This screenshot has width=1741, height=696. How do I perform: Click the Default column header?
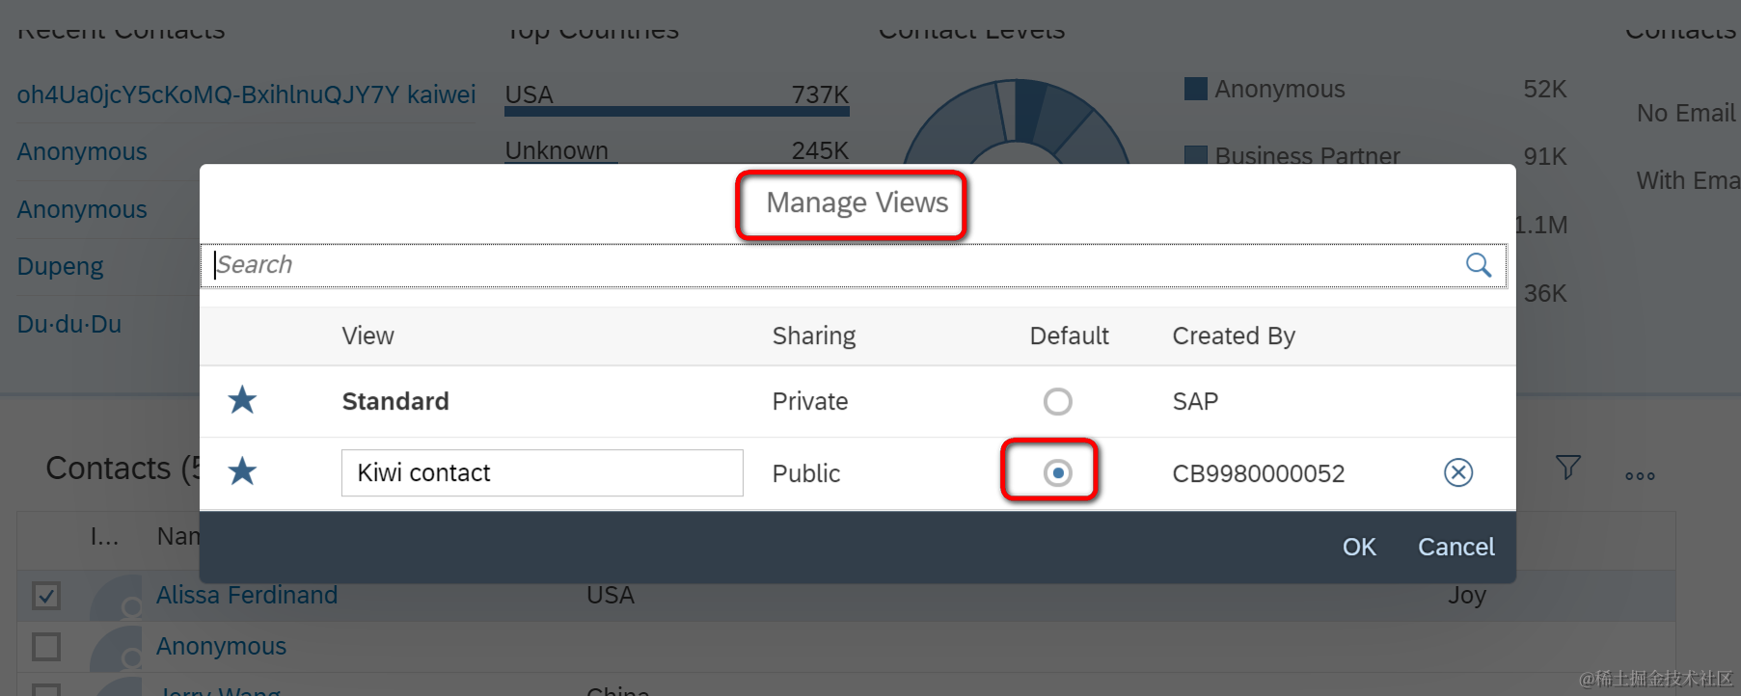click(1069, 335)
